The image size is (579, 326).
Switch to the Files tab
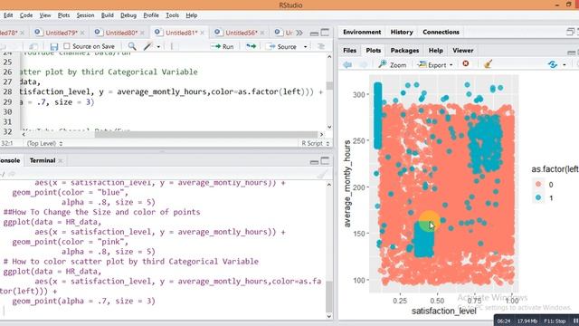tap(350, 51)
